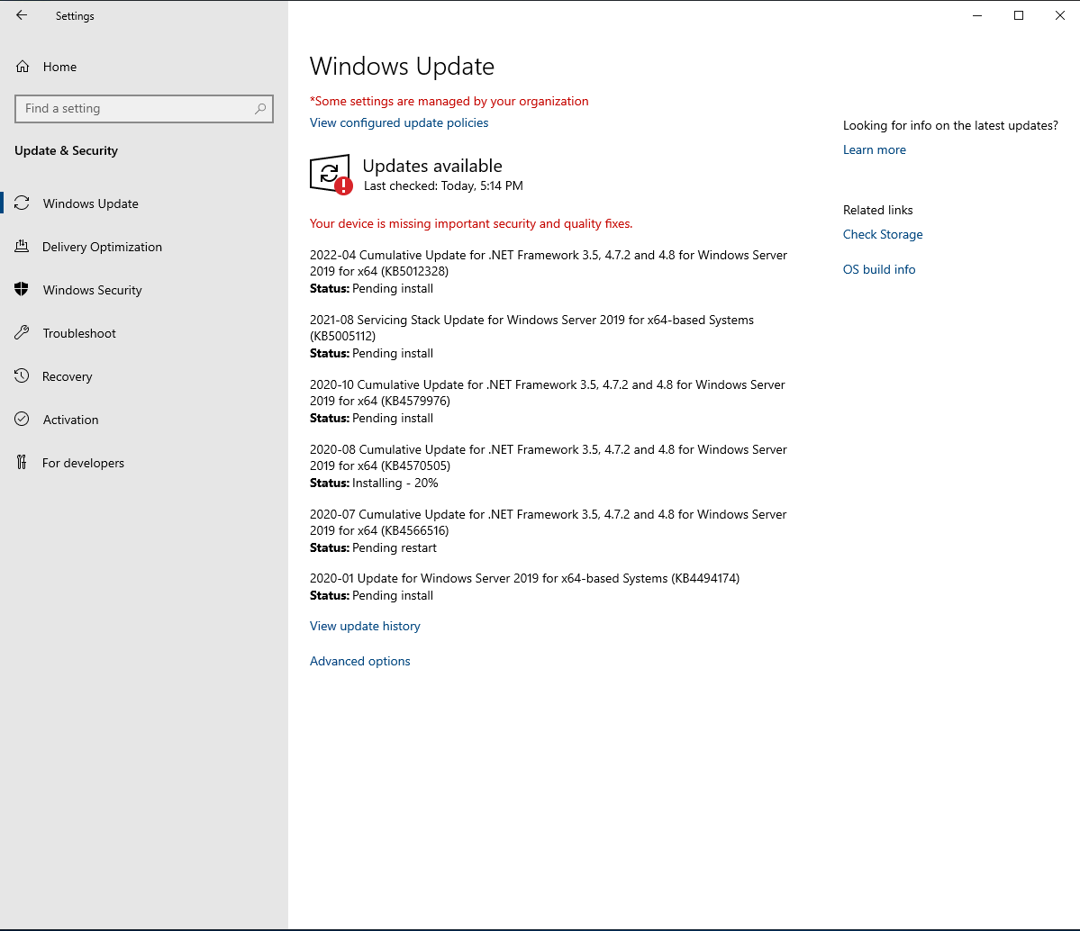
Task: Click 'Last checked: Today, 5:14 PM' text
Action: 443,185
